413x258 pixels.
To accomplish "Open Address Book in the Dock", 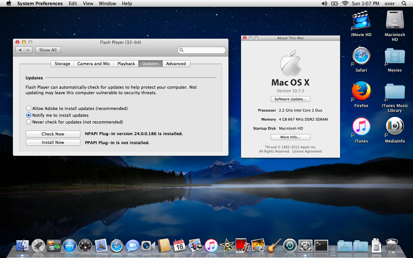I will pyautogui.click(x=164, y=246).
